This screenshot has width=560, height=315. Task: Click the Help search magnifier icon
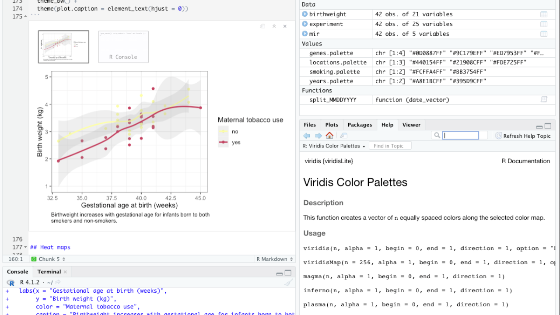coord(436,136)
